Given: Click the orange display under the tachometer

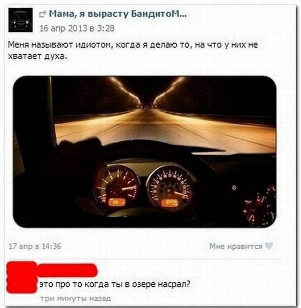Looking at the screenshot, I should (x=117, y=202).
